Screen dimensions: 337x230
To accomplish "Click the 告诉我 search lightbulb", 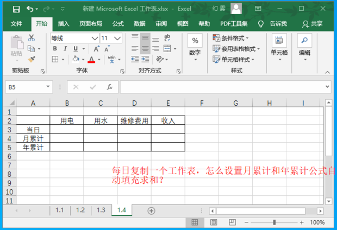I will click(x=261, y=24).
